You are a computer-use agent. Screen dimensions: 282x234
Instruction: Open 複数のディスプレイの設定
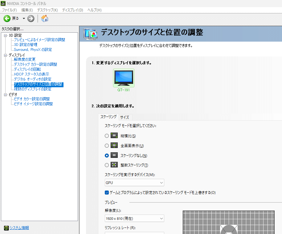point(33,89)
